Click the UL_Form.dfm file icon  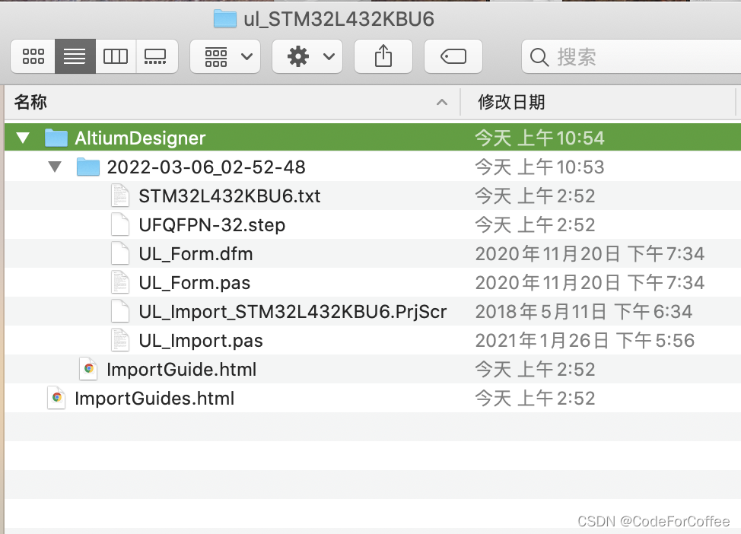pos(120,254)
